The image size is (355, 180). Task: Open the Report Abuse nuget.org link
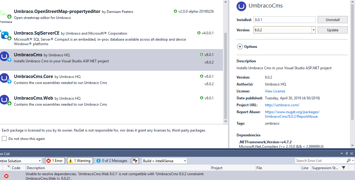292,114
